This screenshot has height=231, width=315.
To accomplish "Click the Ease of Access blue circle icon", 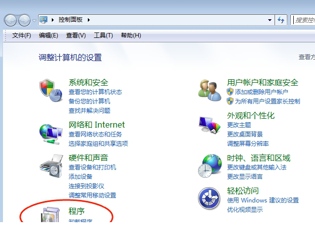I will pyautogui.click(x=209, y=198).
